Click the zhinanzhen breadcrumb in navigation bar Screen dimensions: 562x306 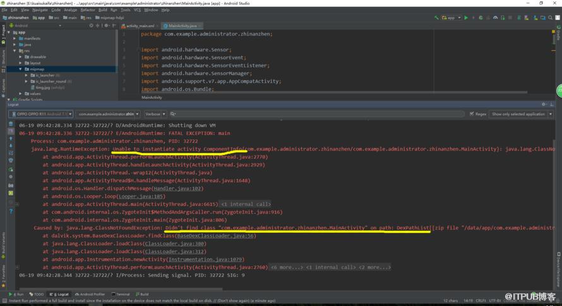pos(15,18)
